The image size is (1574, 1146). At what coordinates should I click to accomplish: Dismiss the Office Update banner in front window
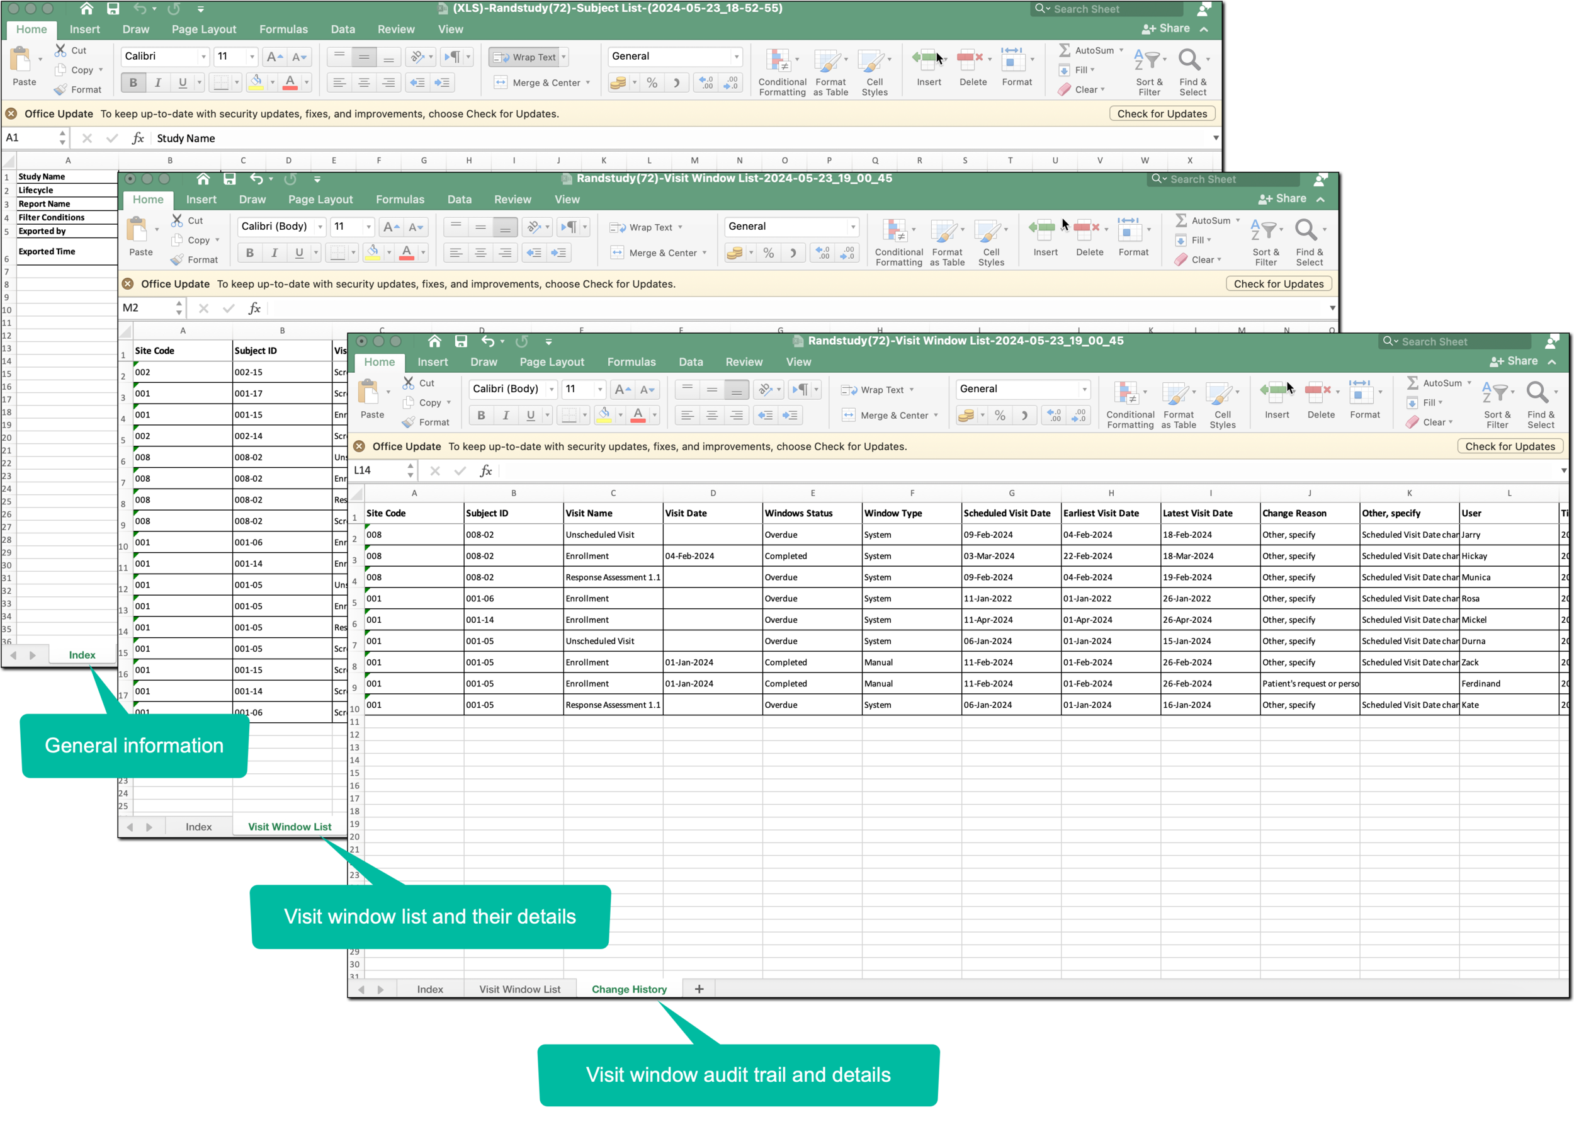coord(359,446)
